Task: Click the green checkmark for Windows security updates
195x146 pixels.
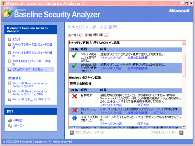Action: coord(75,66)
